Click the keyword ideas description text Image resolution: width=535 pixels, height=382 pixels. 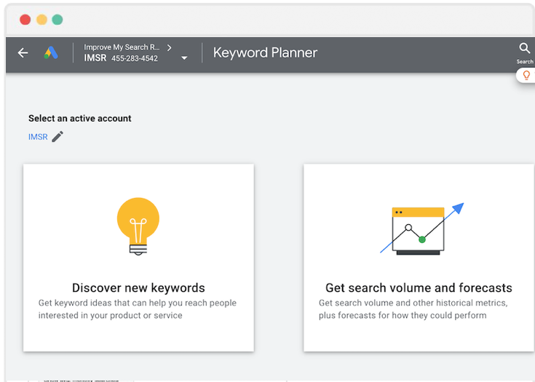[x=137, y=309]
